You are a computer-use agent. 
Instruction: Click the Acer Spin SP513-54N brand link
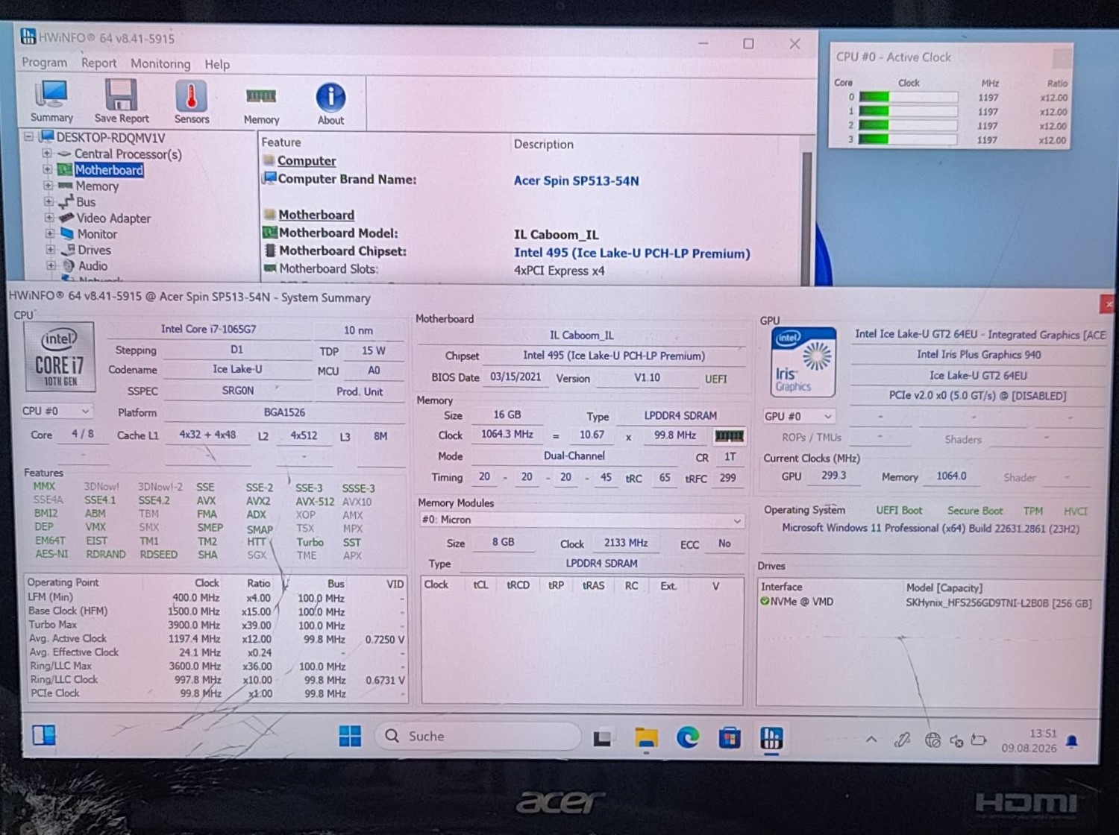[x=576, y=180]
